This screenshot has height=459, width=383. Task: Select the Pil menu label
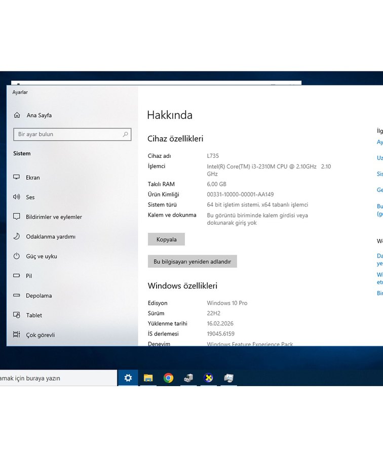pos(29,276)
